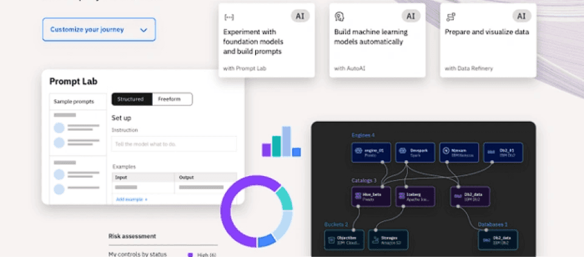
Task: Open Prepare and visualize data card
Action: click(488, 40)
